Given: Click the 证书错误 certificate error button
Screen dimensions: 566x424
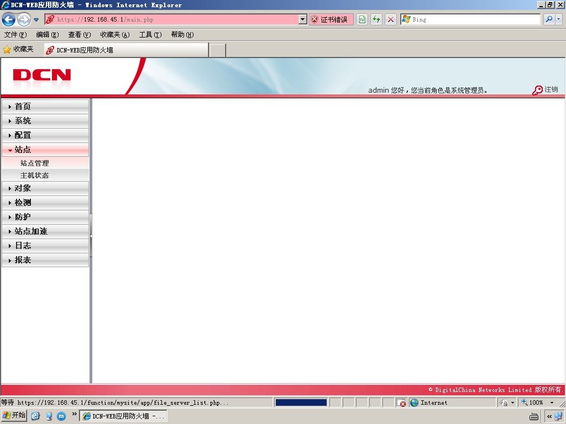Looking at the screenshot, I should click(x=331, y=19).
